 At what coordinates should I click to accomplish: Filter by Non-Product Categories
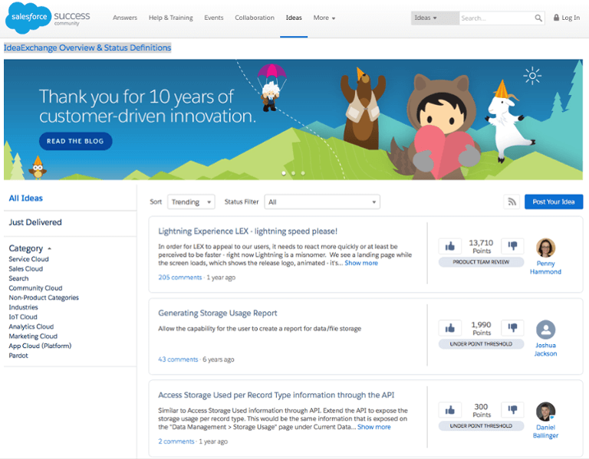(44, 297)
